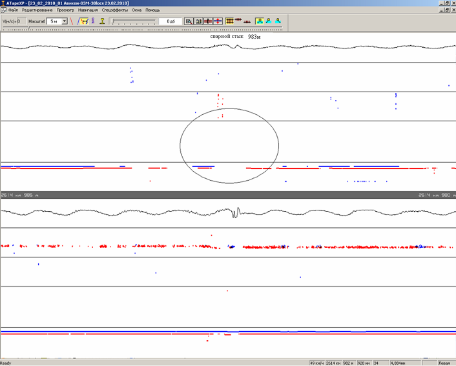Click the red horizontal bar with blue line icon

[208, 21]
